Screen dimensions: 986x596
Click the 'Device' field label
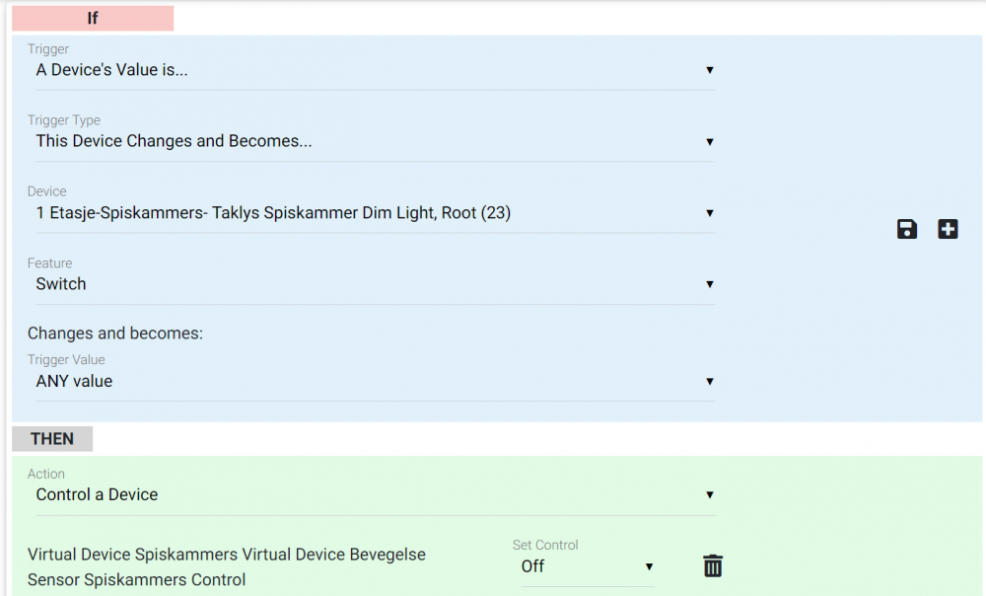(47, 191)
